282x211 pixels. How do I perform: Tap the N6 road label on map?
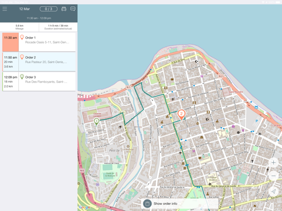82,170
